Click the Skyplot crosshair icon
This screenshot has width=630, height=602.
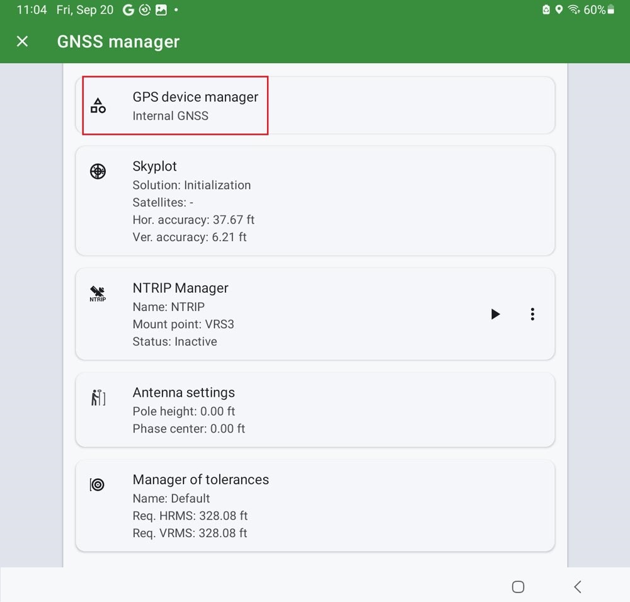[98, 171]
